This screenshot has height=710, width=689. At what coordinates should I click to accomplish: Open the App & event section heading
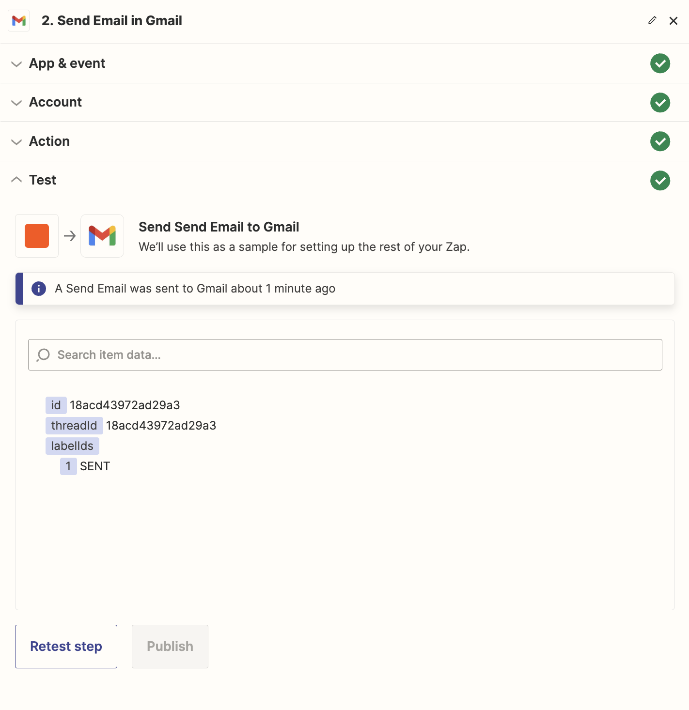pyautogui.click(x=67, y=63)
